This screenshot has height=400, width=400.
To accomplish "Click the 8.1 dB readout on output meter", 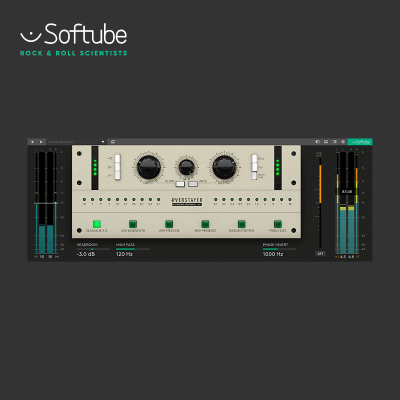I will click(x=347, y=191).
